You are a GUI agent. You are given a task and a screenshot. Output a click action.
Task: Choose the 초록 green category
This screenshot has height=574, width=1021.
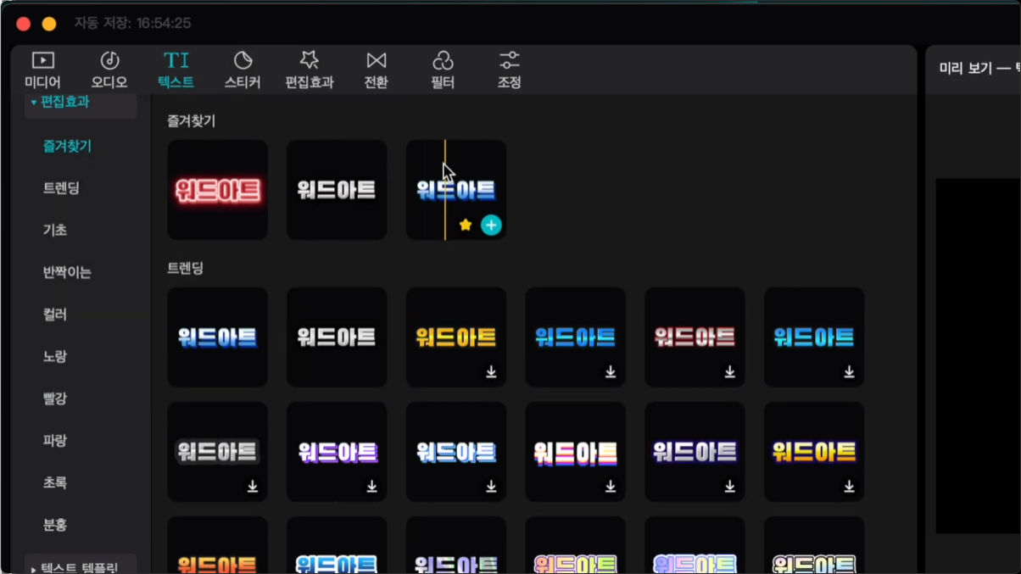point(55,482)
